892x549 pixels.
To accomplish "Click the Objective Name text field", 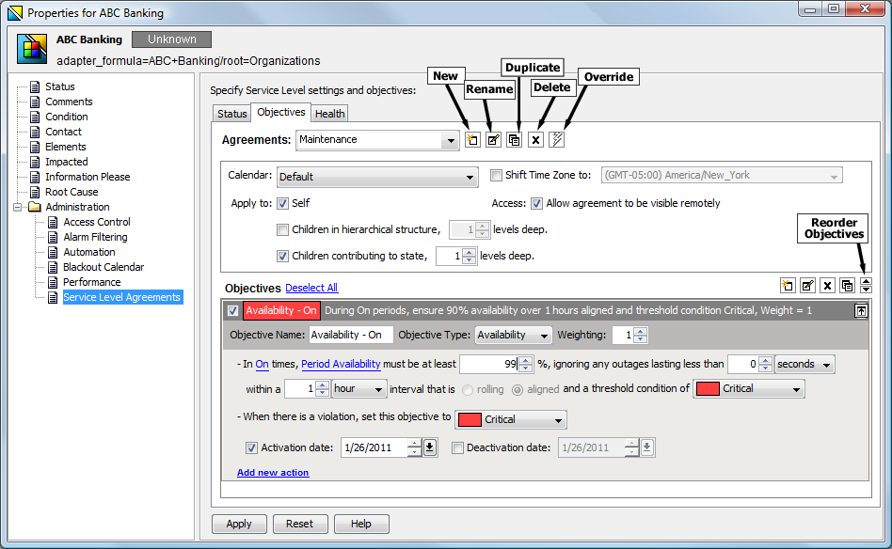I will pos(351,336).
